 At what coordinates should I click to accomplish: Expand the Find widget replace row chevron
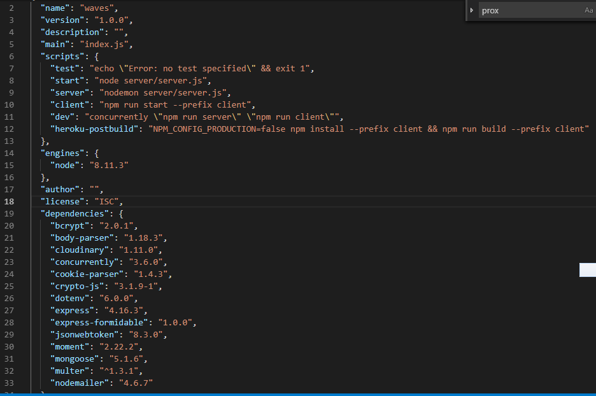[x=471, y=10]
